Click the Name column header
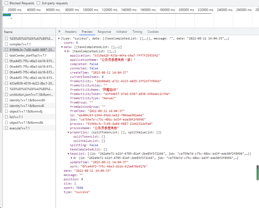The height and width of the screenshot is (208, 259). [8, 32]
